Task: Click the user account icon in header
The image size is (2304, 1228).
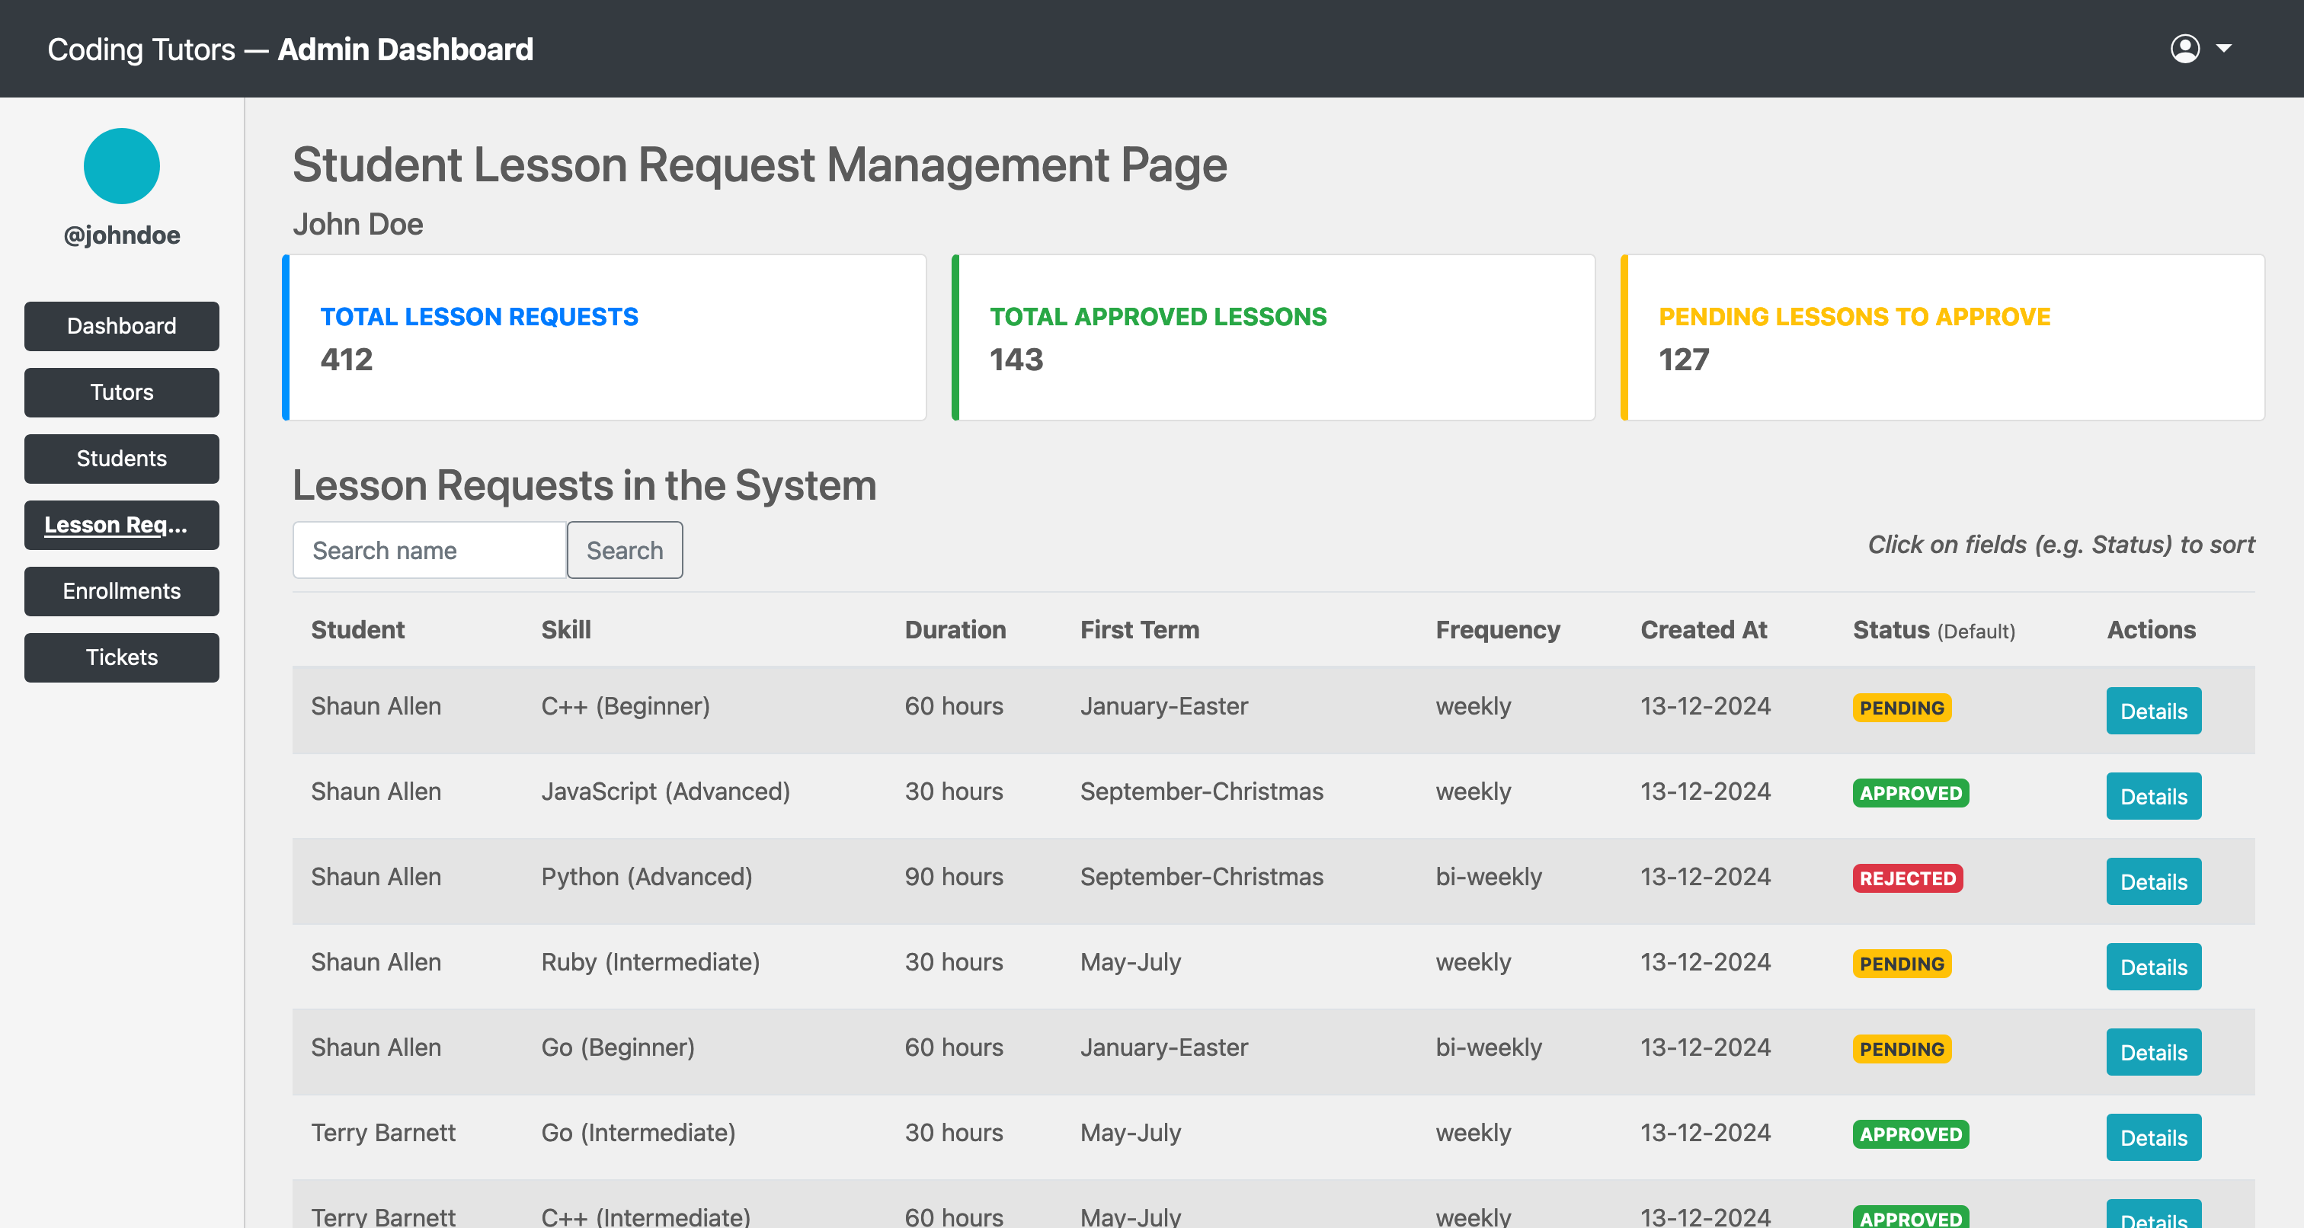Action: point(2184,48)
